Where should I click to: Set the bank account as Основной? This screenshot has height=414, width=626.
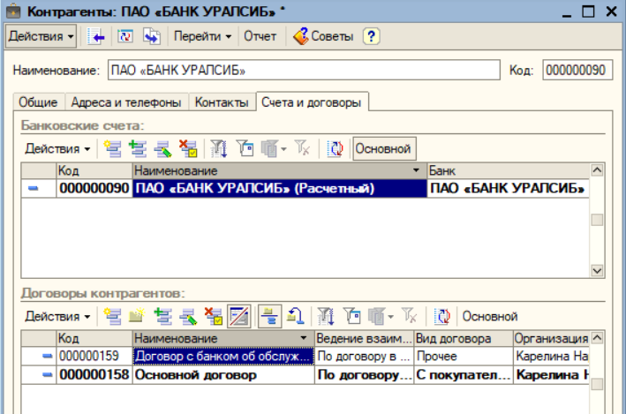pos(383,148)
